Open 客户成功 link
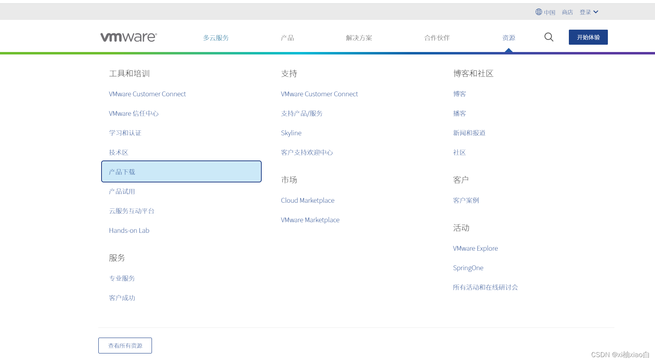Image resolution: width=655 pixels, height=362 pixels. click(122, 298)
